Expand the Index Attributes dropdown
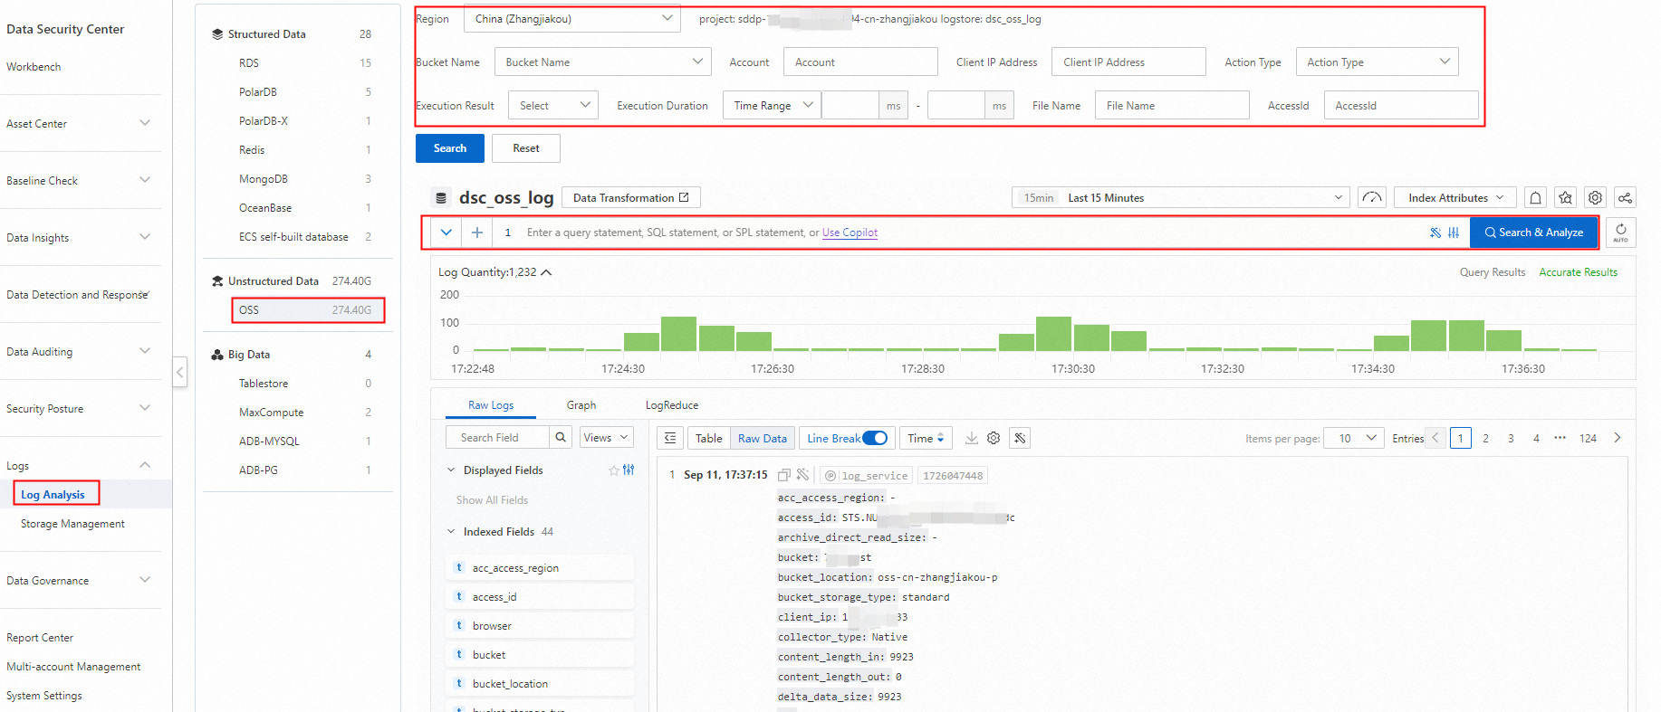Screen dimensions: 1661x712 (x=1455, y=198)
